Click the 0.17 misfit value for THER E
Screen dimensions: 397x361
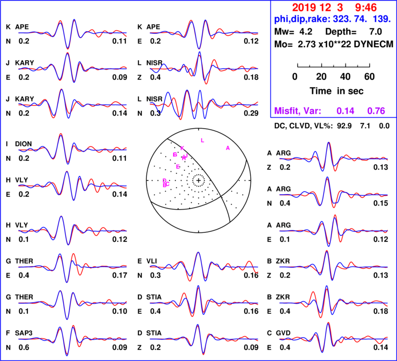click(120, 275)
